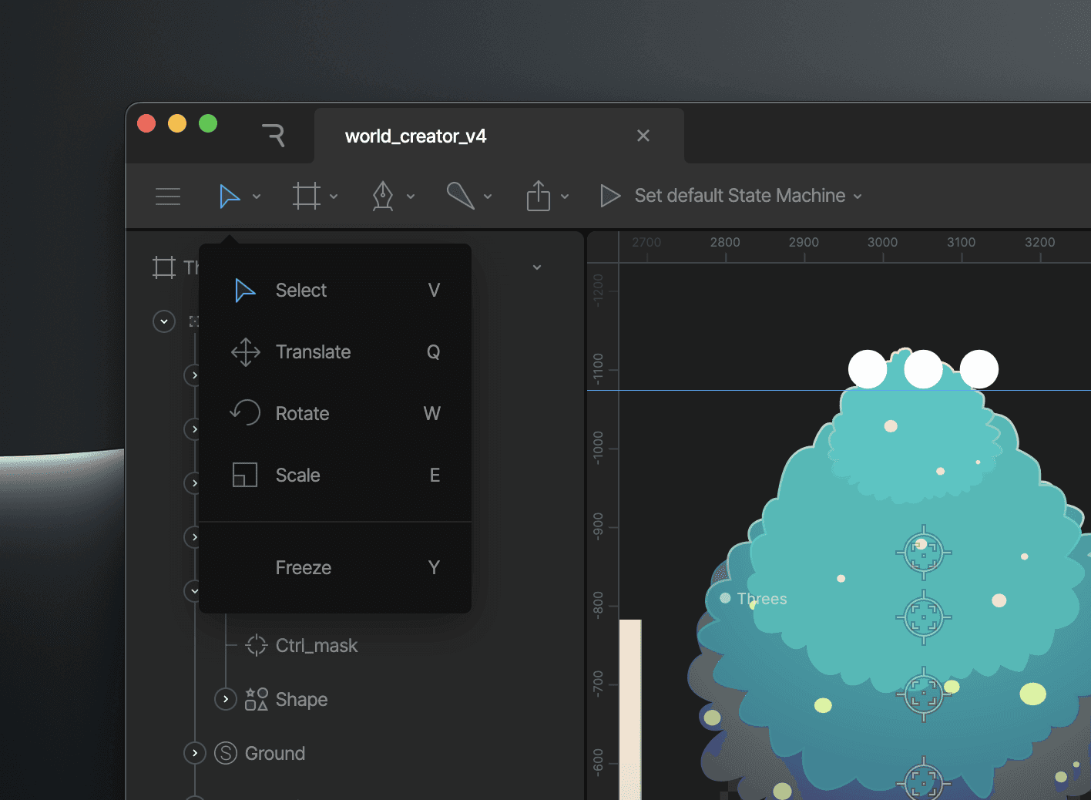Choose Rotate from the tool menu

(335, 414)
